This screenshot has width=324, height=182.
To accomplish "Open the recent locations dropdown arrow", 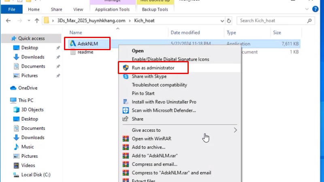I will coord(28,21).
